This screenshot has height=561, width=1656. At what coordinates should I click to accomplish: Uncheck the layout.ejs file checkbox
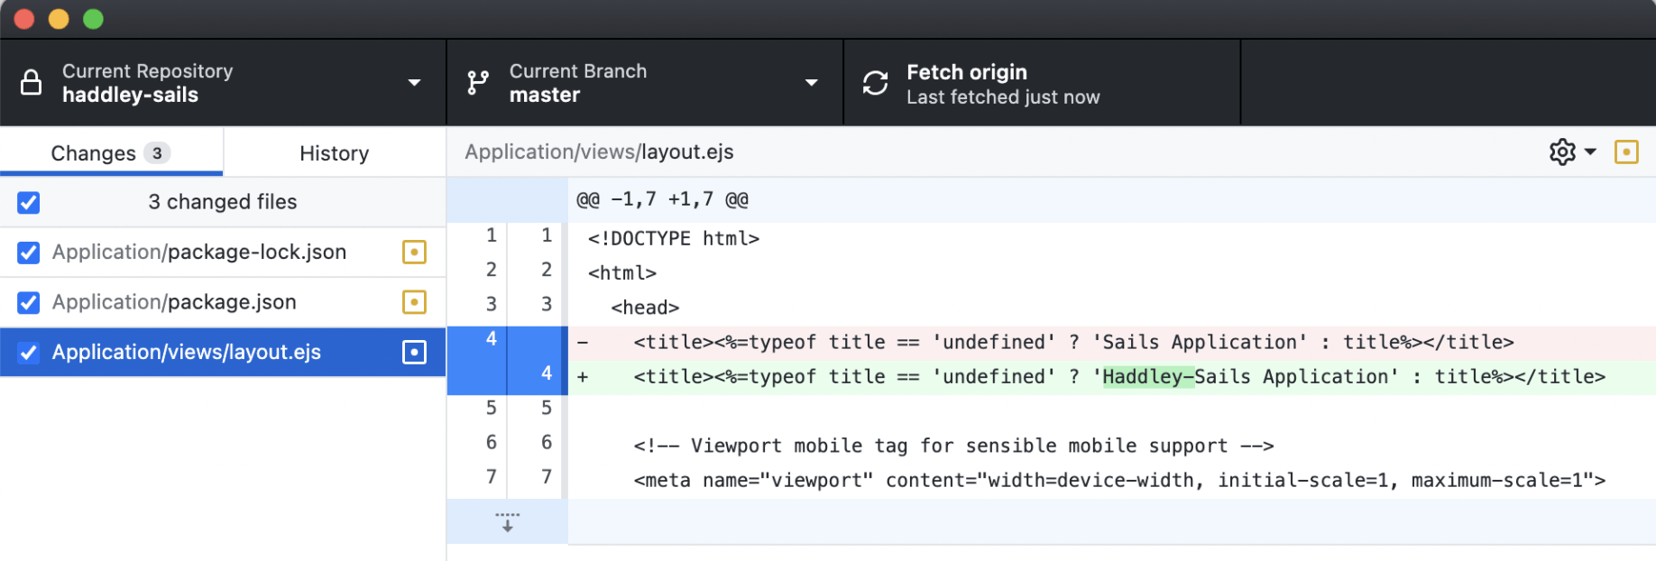click(x=29, y=353)
